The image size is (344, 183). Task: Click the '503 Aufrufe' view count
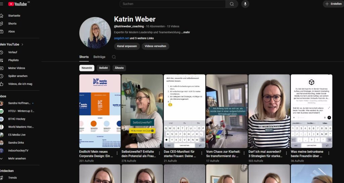point(256,161)
